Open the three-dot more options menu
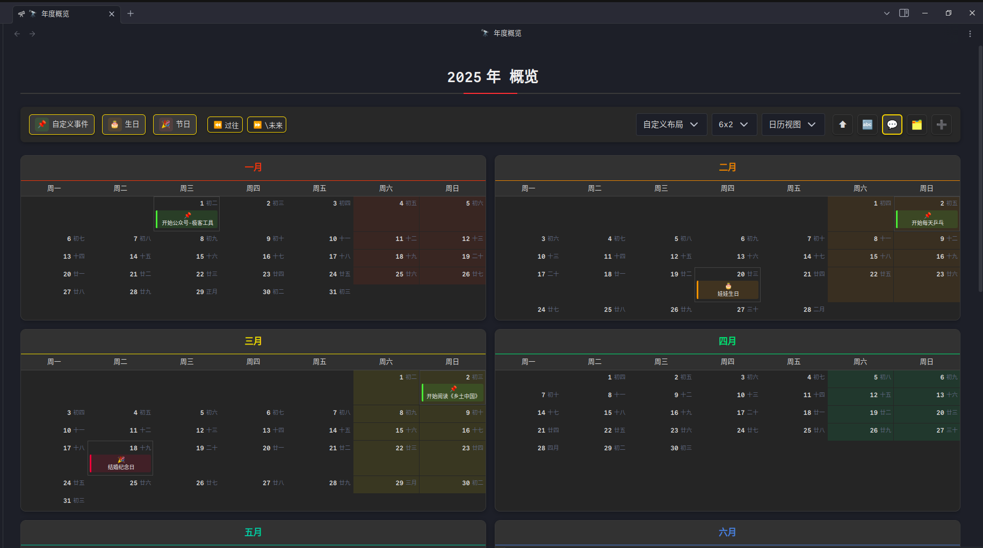 [x=970, y=34]
